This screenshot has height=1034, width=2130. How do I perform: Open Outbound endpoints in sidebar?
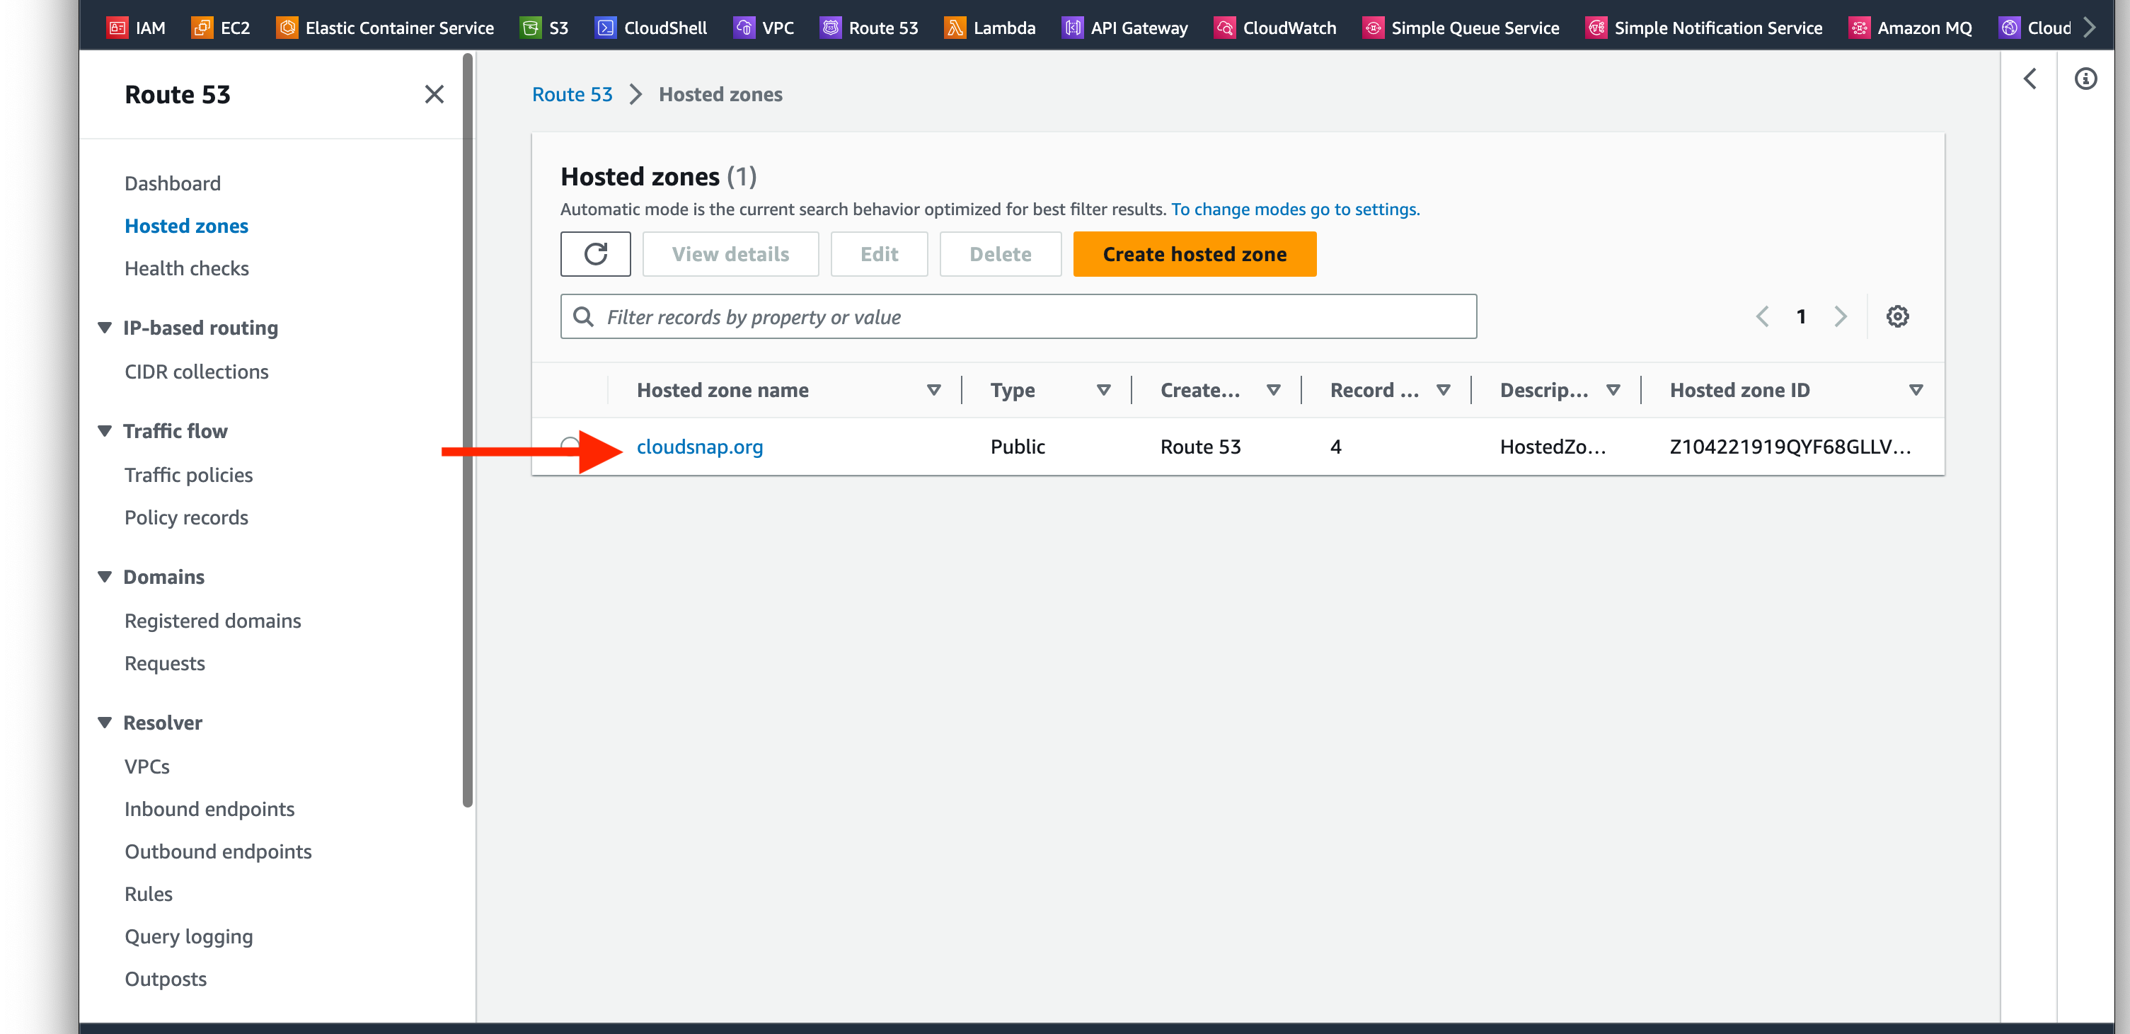pyautogui.click(x=218, y=851)
